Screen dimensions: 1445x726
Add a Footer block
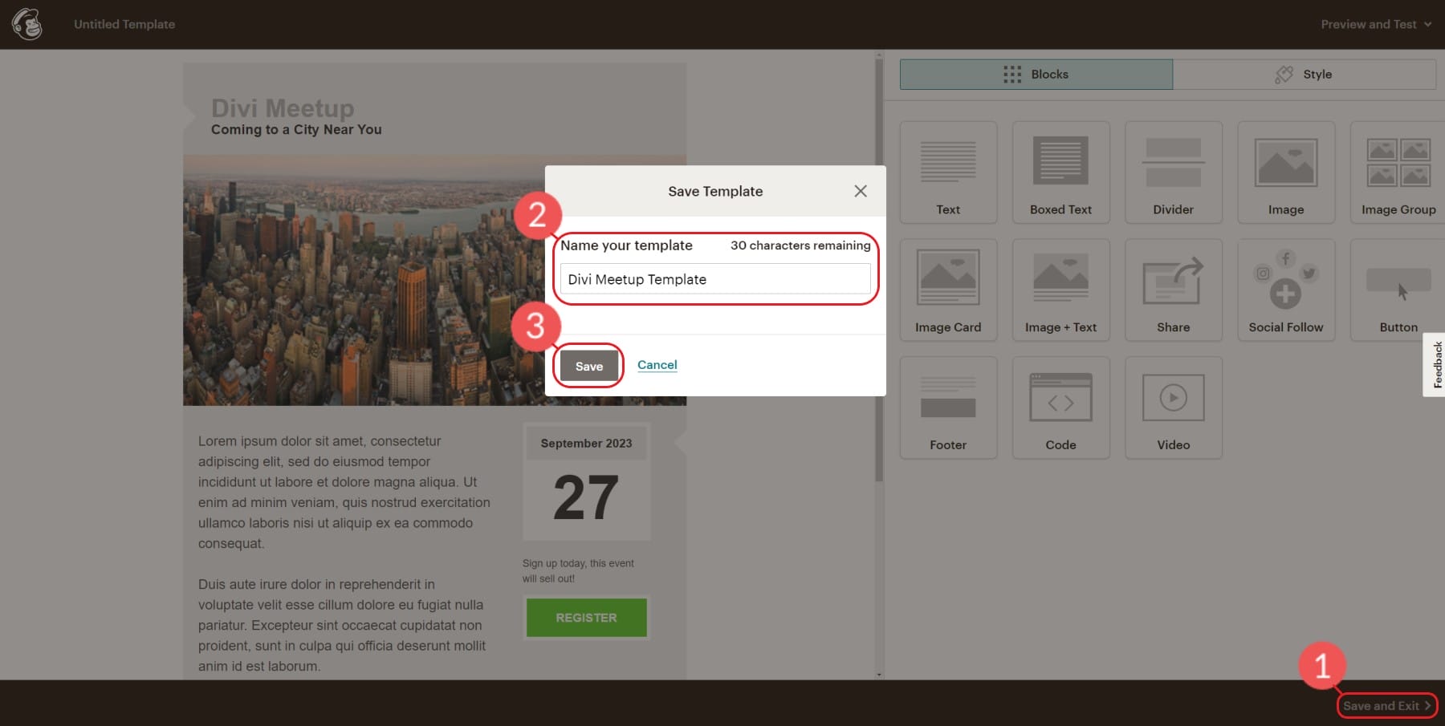click(948, 407)
